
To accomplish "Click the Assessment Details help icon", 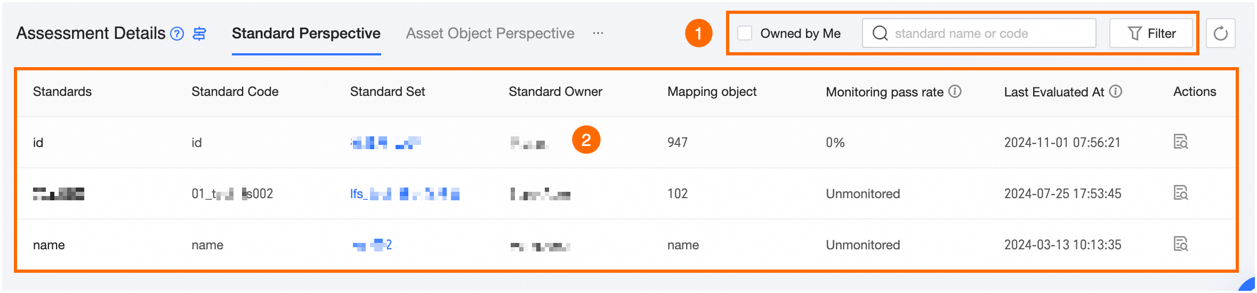I will click(177, 34).
